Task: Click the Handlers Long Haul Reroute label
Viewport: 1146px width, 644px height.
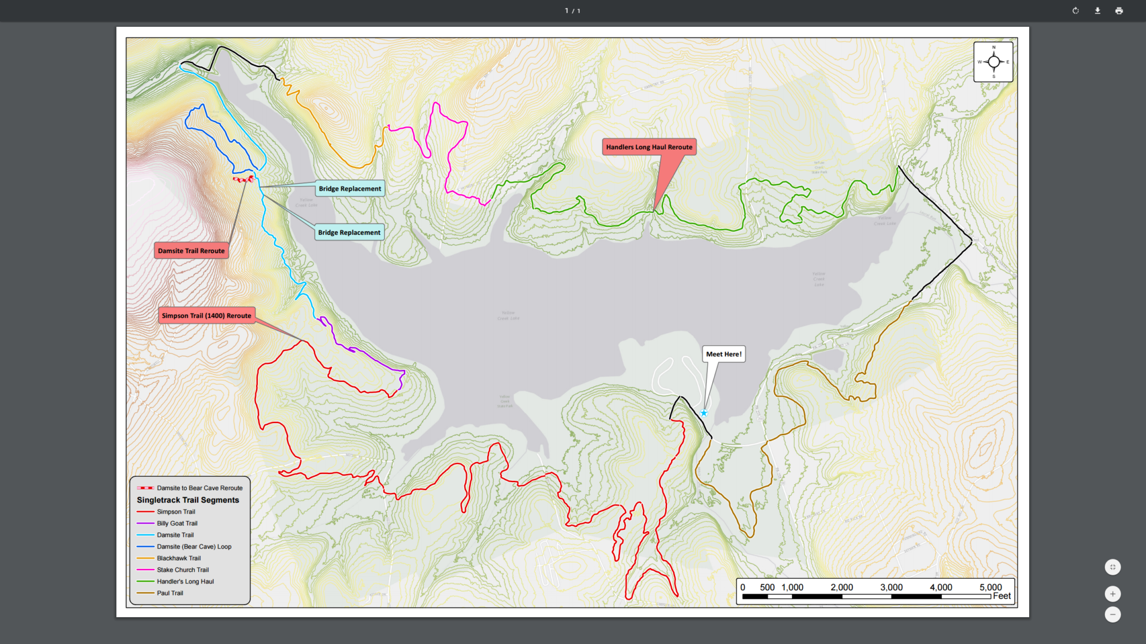Action: [649, 147]
